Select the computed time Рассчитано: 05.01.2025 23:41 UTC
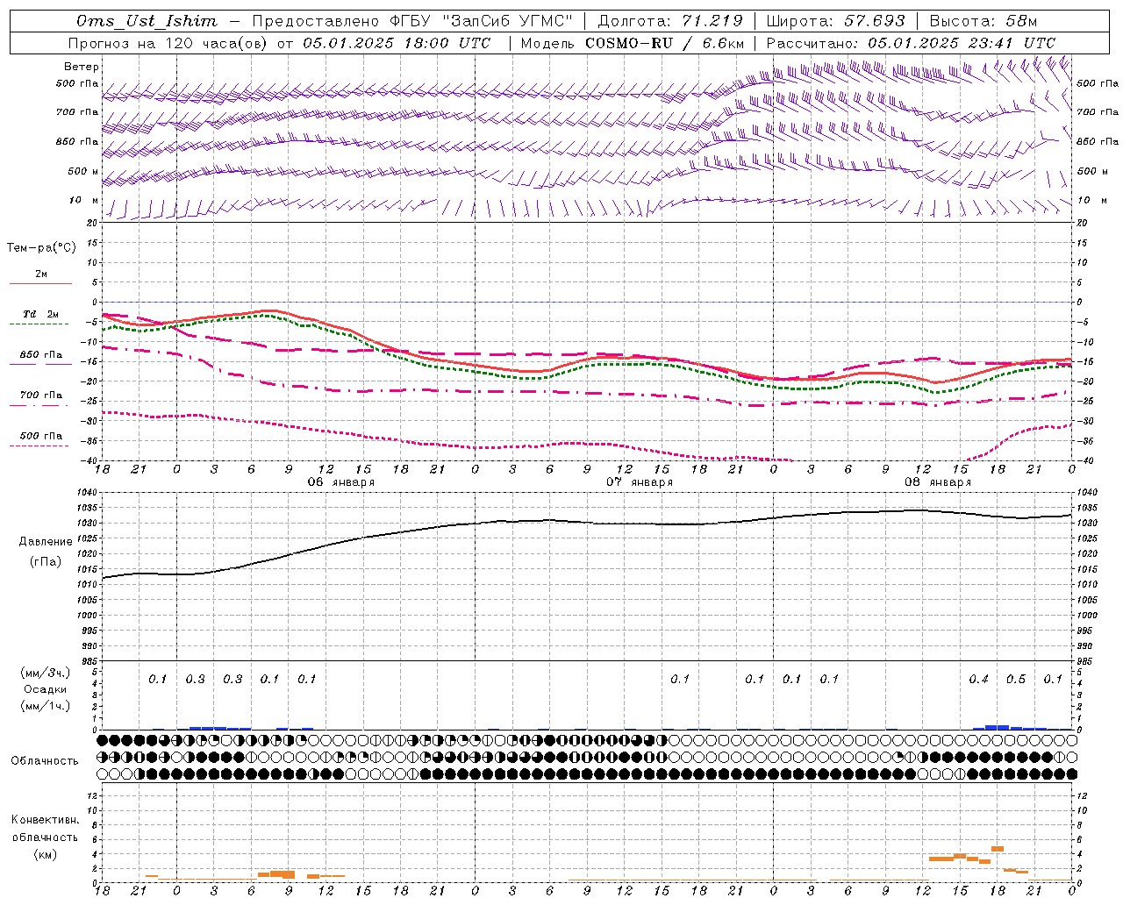1123x898 pixels. tap(911, 43)
